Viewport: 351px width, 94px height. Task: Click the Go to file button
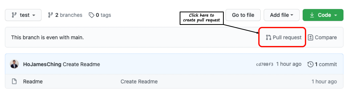243,15
